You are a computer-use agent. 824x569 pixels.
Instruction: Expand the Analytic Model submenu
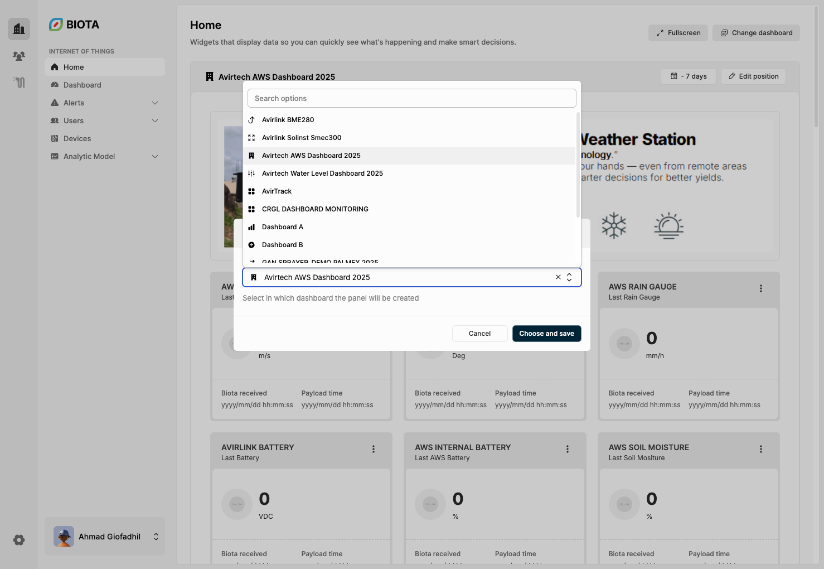155,157
